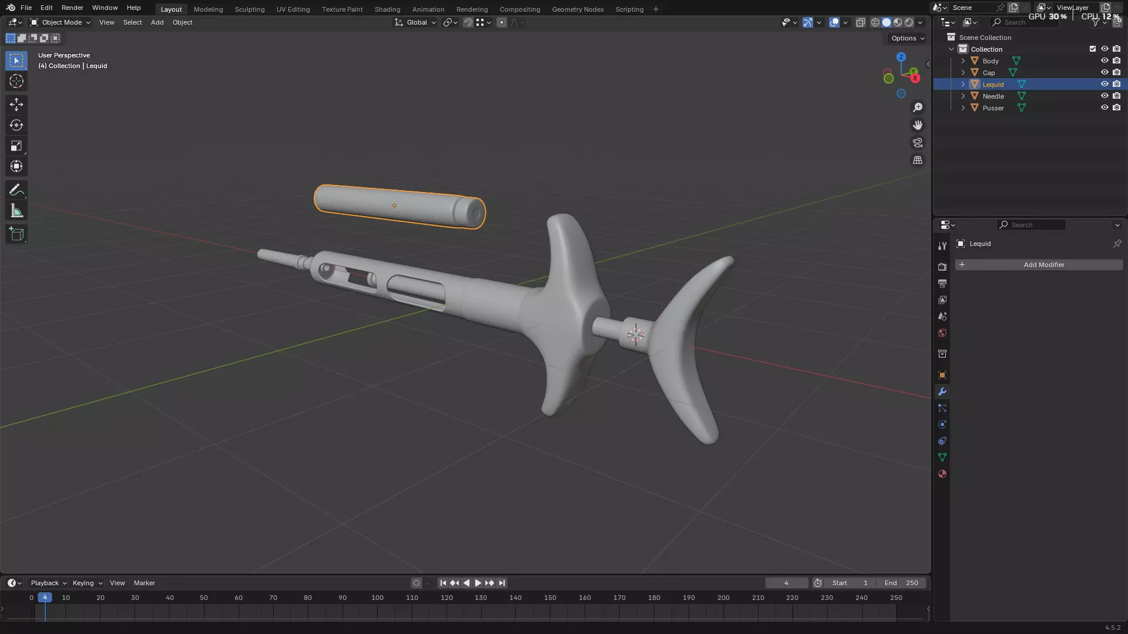Open the Particles properties tab
Viewport: 1128px width, 634px height.
coord(942,408)
